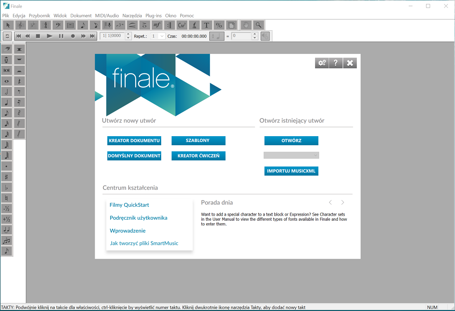Open the Plug-ins menu
This screenshot has width=455, height=311.
(x=154, y=16)
